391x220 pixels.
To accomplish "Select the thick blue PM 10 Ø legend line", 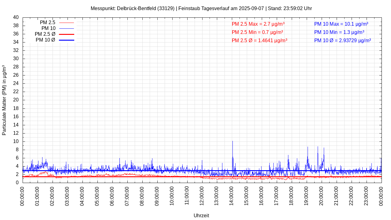I will (66, 40).
